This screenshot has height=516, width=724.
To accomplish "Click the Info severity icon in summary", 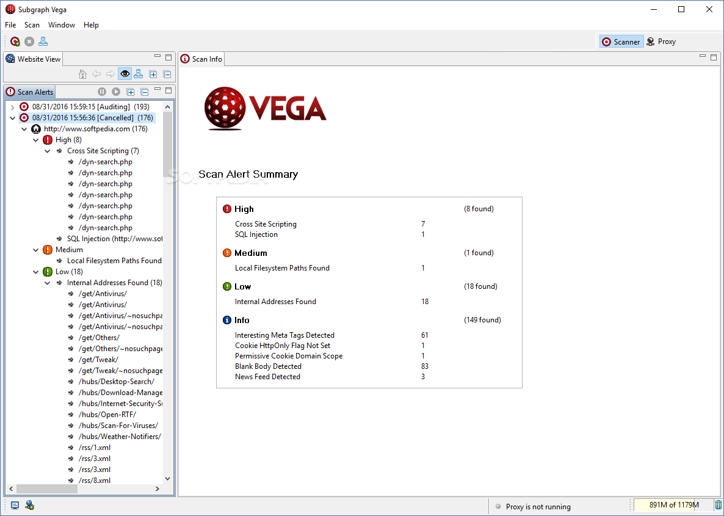I will pyautogui.click(x=226, y=319).
